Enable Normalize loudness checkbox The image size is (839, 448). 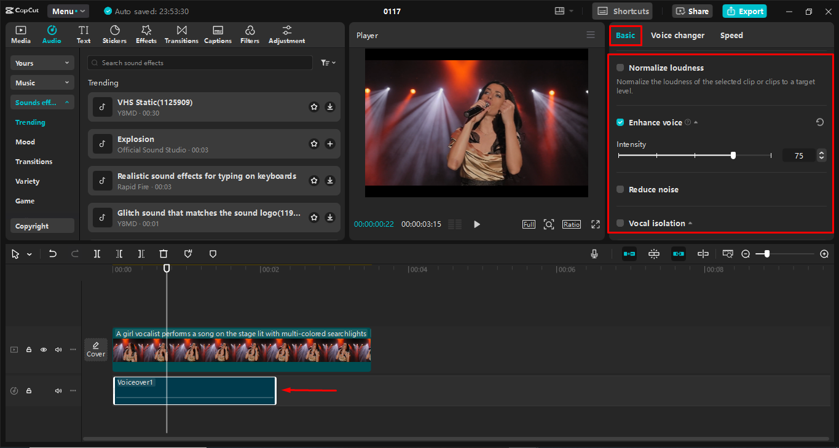click(x=620, y=68)
